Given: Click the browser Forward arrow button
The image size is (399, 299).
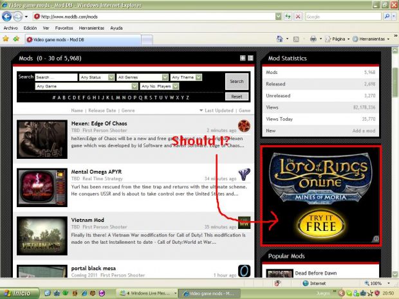Looking at the screenshot, I should (17, 17).
